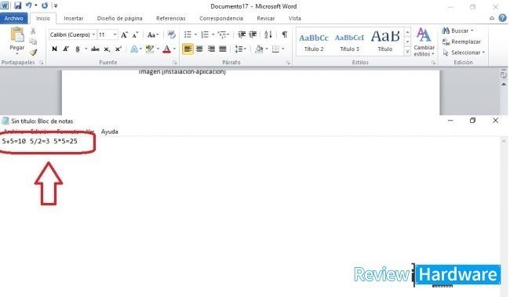Open the font size 11 dropdown
The height and width of the screenshot is (297, 510).
[x=107, y=34]
